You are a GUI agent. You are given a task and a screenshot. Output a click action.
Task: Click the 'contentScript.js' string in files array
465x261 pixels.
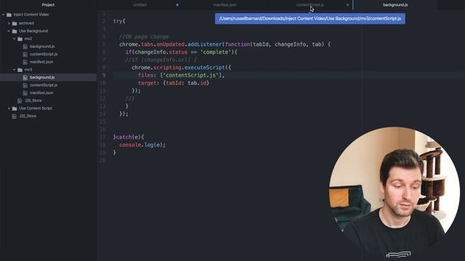(x=190, y=75)
